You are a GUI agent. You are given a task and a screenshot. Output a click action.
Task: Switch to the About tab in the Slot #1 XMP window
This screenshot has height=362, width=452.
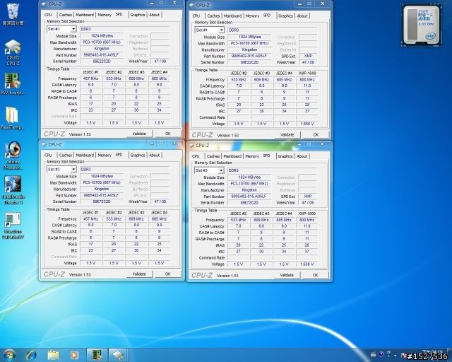coord(302,16)
